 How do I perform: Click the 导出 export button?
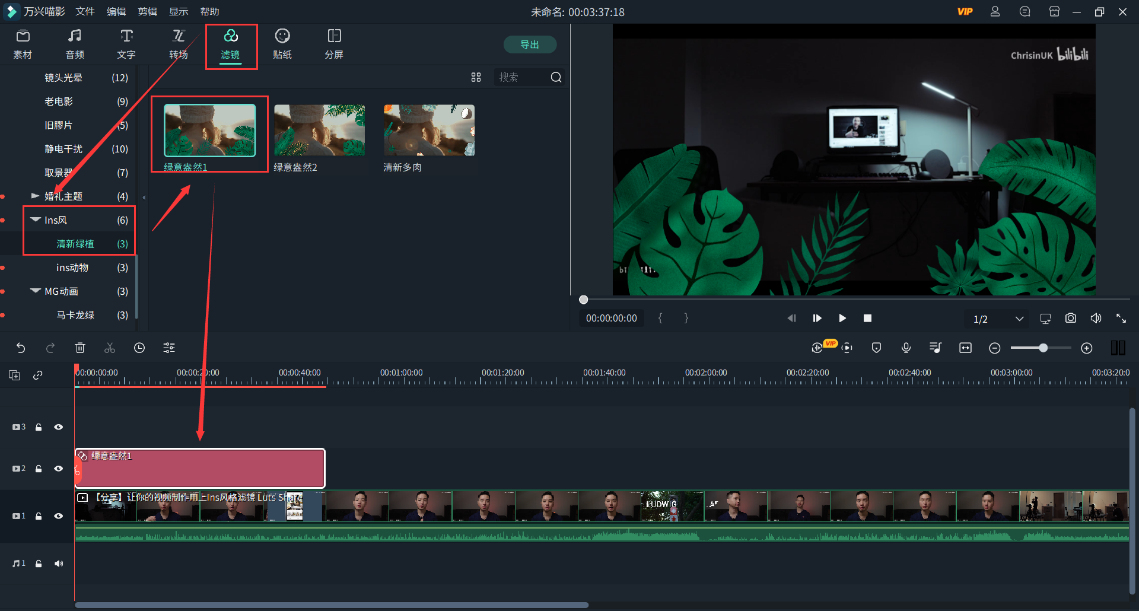coord(529,44)
